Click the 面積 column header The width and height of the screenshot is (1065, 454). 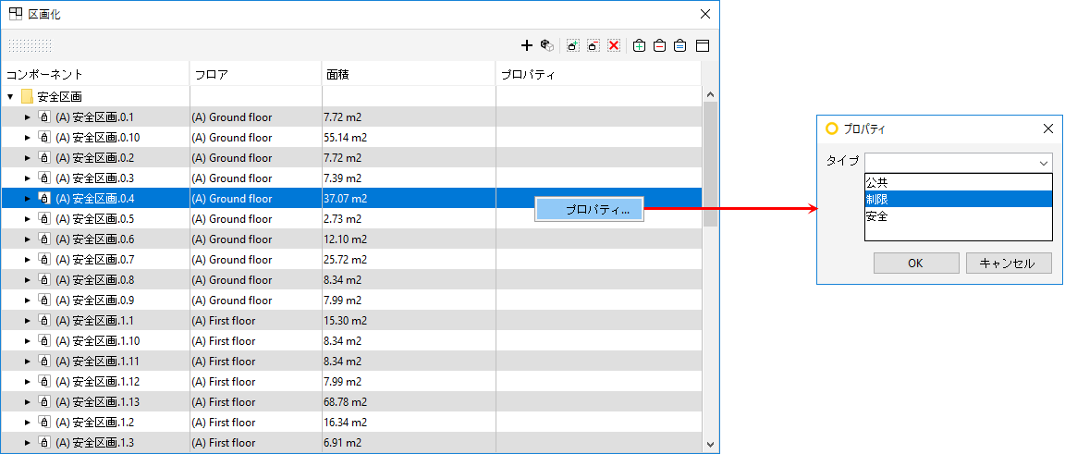[409, 75]
